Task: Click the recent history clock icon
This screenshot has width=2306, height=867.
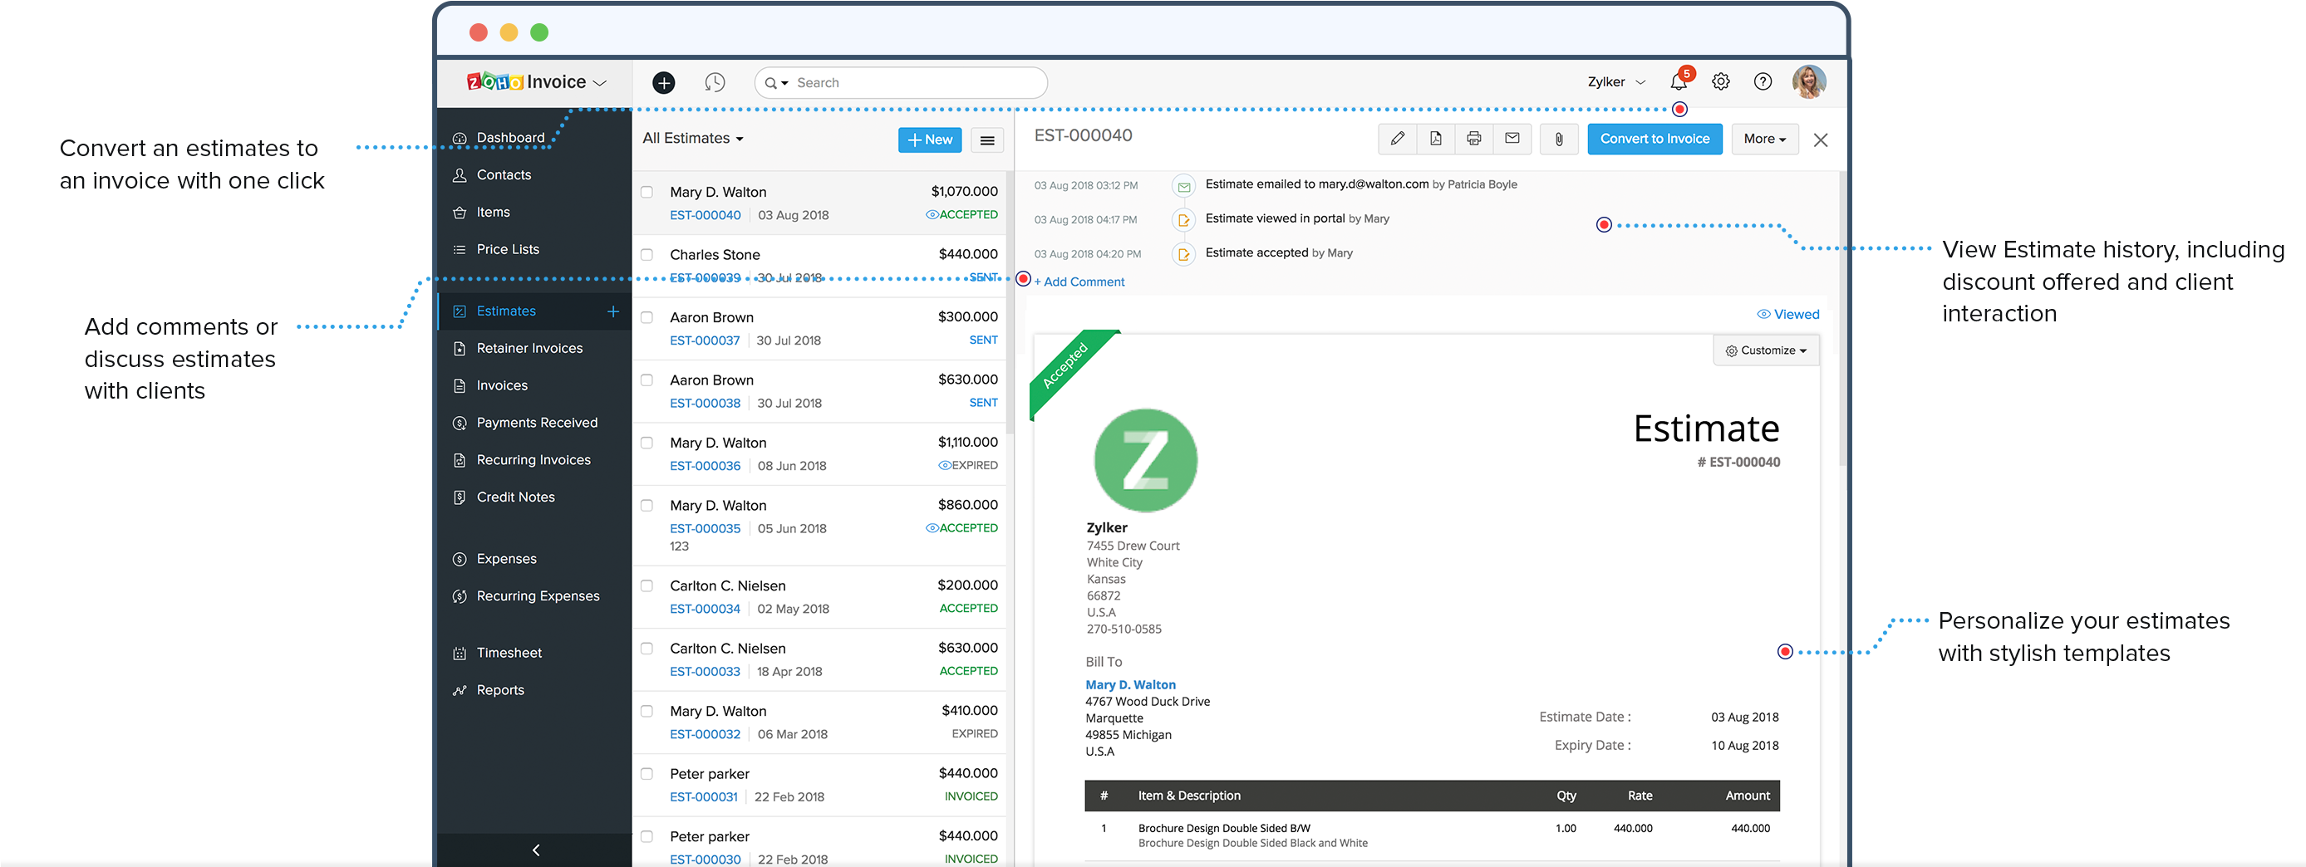Action: pos(715,81)
